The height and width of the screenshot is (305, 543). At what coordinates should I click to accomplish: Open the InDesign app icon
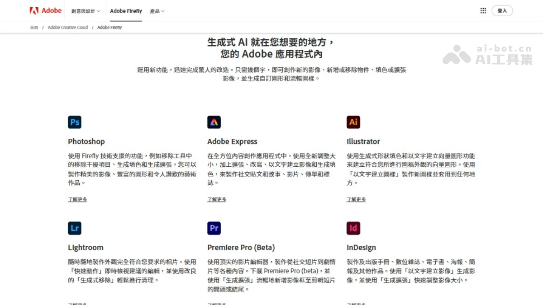pos(353,228)
